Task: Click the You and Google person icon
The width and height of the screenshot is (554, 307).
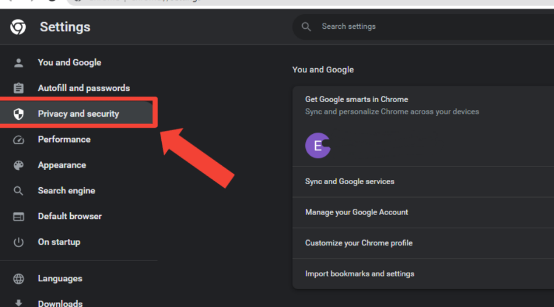Action: tap(18, 63)
